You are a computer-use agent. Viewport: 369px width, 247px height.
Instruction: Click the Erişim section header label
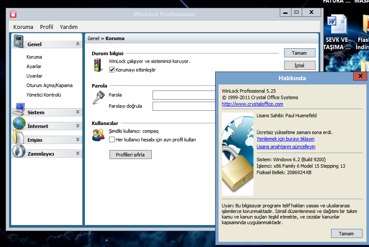click(x=35, y=140)
